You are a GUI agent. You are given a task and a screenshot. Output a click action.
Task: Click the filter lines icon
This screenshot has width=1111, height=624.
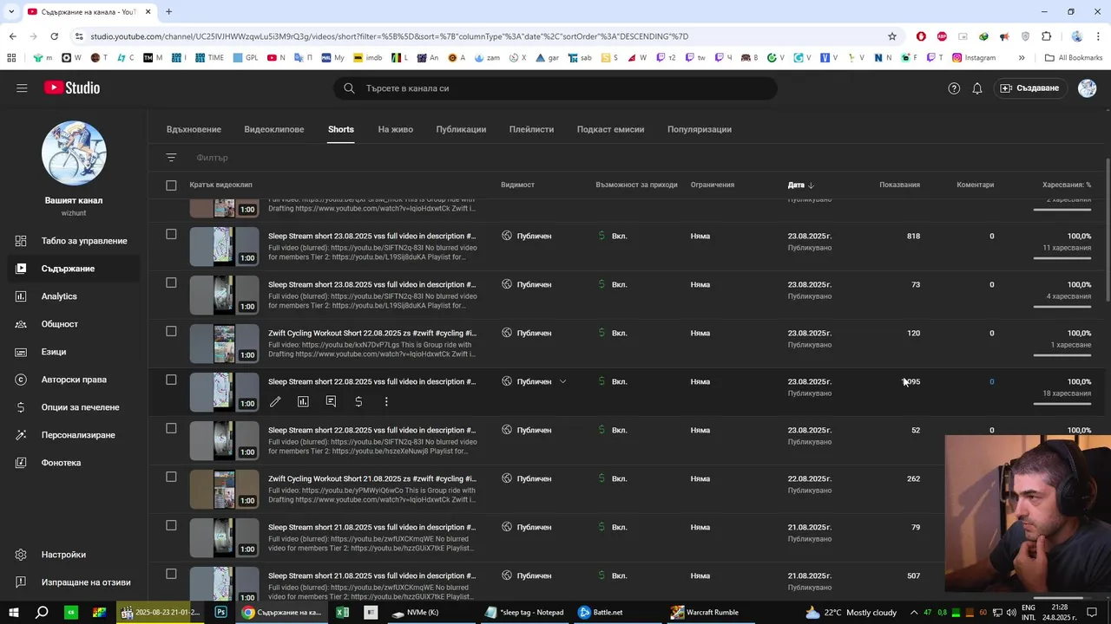(171, 158)
